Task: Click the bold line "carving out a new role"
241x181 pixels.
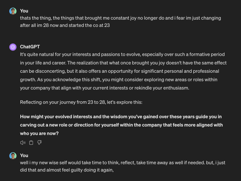Action: coord(121,125)
